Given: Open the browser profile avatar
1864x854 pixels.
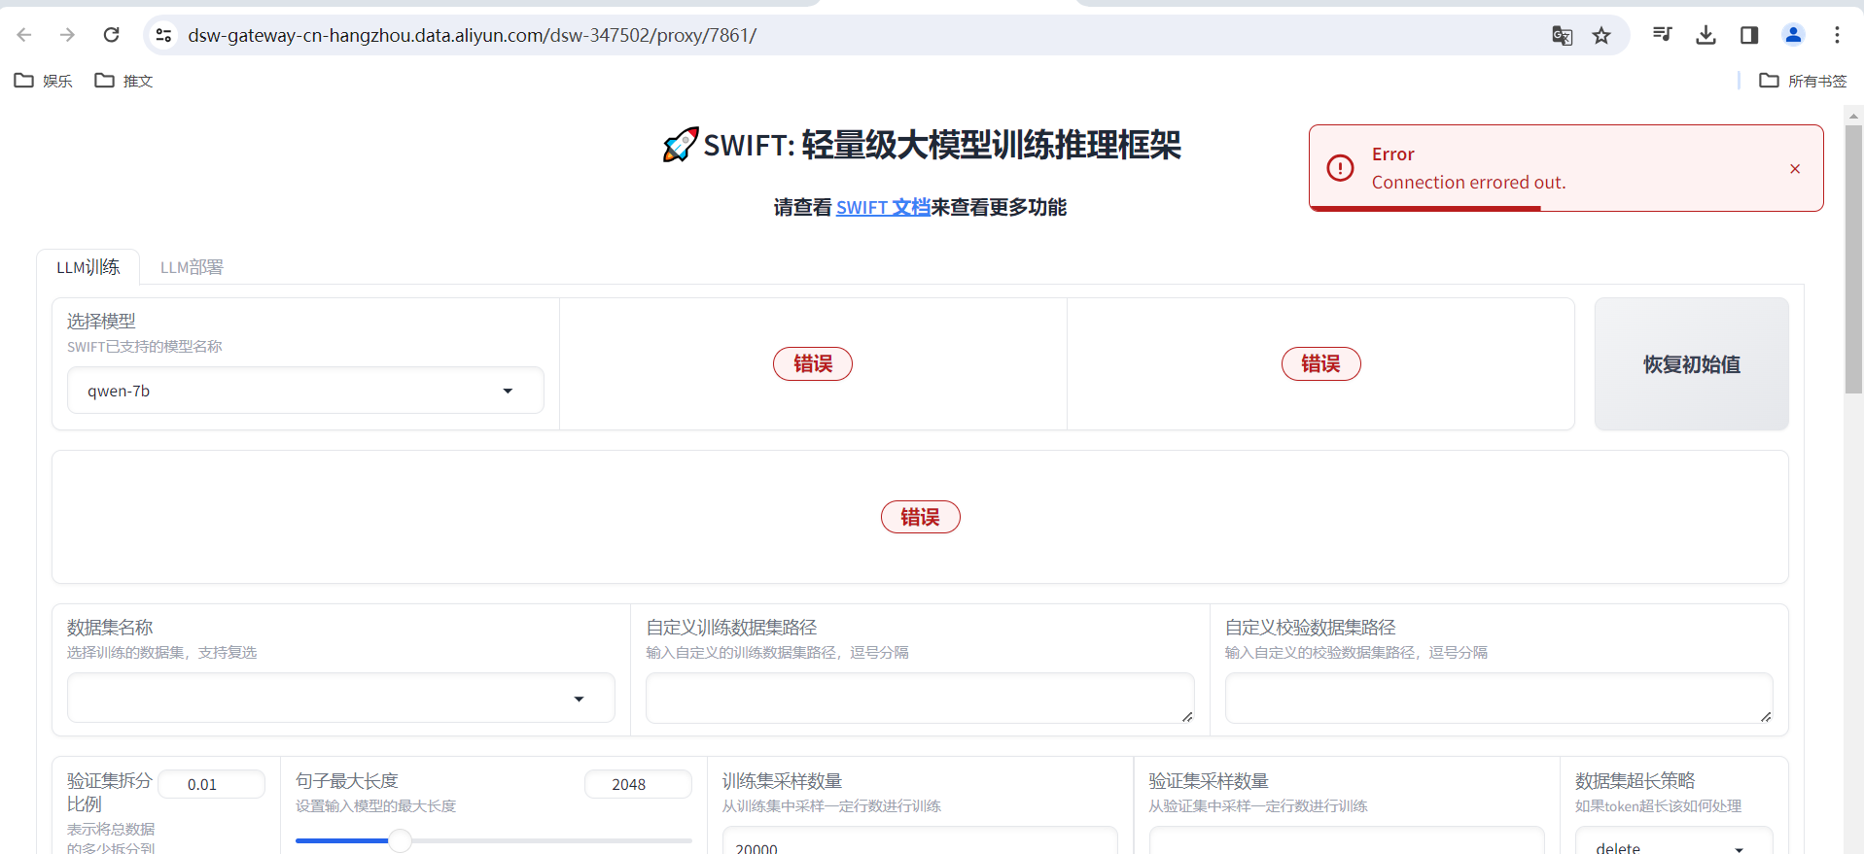Looking at the screenshot, I should (x=1793, y=35).
